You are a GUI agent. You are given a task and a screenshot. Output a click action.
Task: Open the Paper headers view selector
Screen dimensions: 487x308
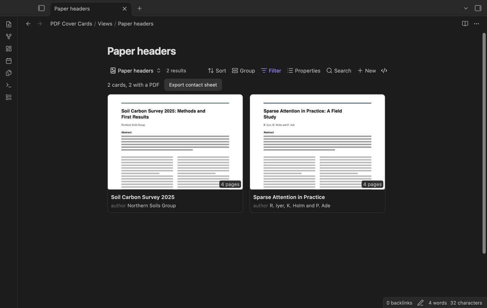pyautogui.click(x=136, y=71)
